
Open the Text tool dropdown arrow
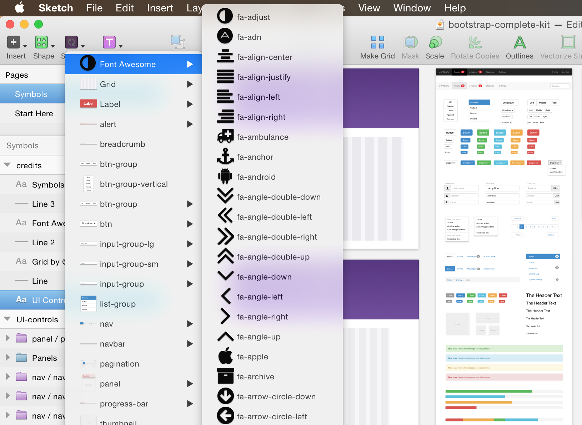pos(121,46)
